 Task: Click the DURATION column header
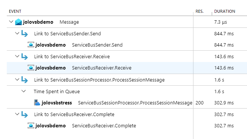[225, 11]
